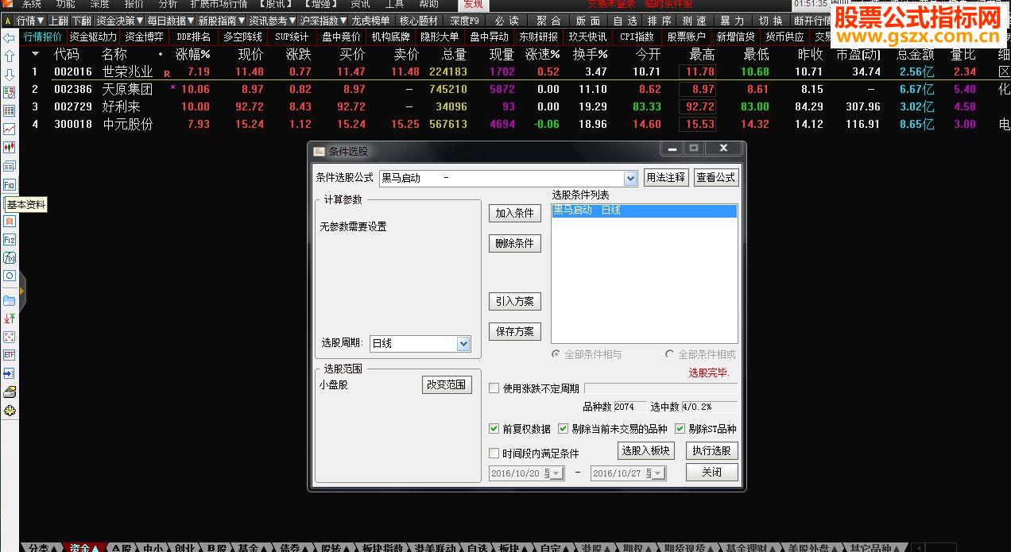This screenshot has height=552, width=1011.
Task: Enable 时间段内满足条件 checkbox
Action: point(494,454)
